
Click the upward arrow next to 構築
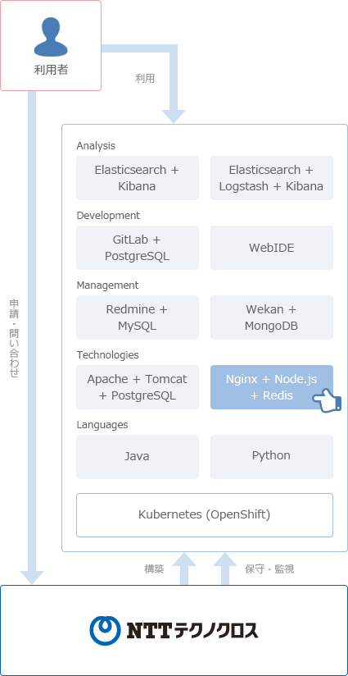pyautogui.click(x=184, y=569)
